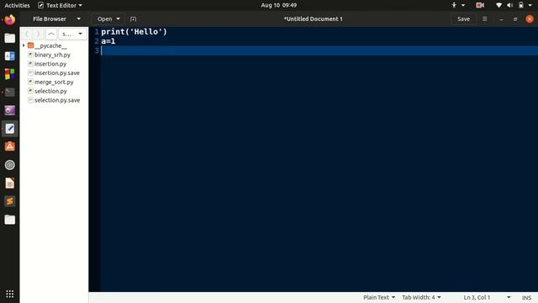Click the Wi-Fi status icon
Viewport: 538px width, 303px height.
(498, 5)
